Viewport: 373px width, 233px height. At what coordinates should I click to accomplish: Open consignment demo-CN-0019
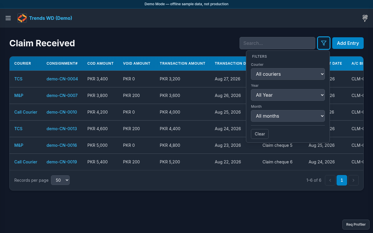(62, 162)
